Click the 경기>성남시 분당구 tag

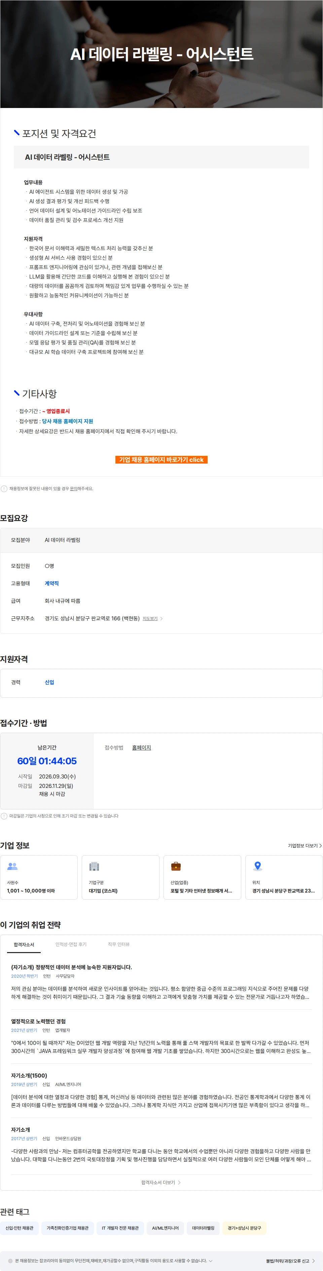[244, 1228]
